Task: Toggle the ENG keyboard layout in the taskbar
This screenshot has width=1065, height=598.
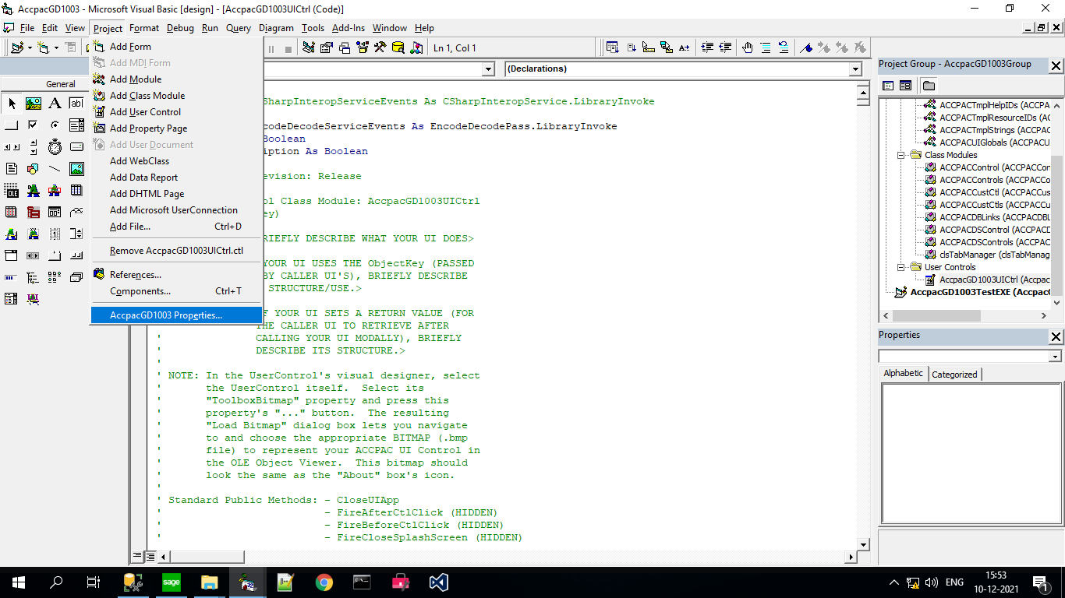Action: pos(954,582)
